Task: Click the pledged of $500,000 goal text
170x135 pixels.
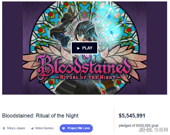Action: 138,125
